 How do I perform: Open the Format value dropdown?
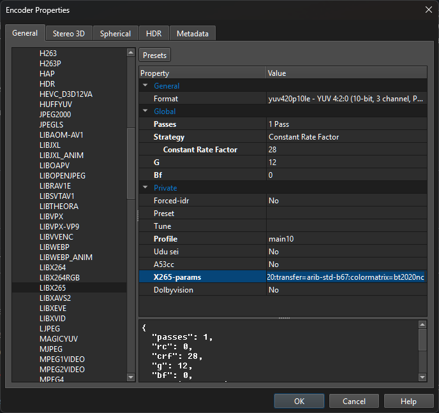point(346,99)
